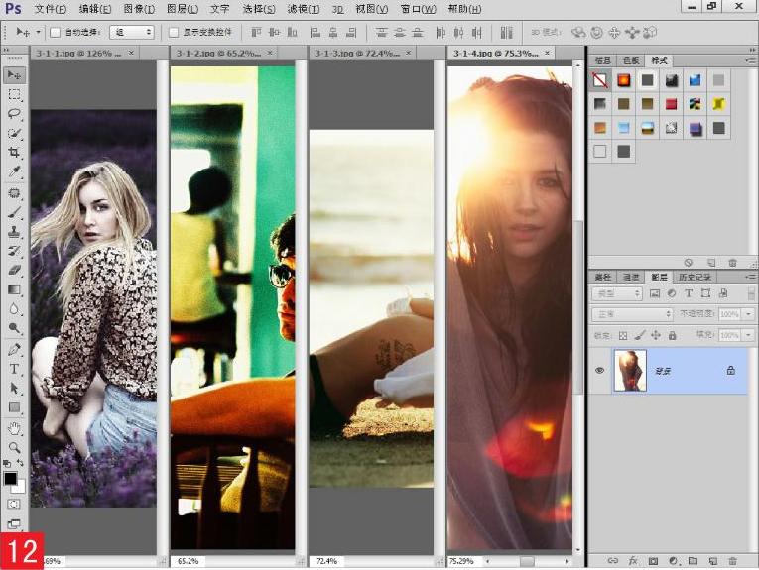Open the File menu
The height and width of the screenshot is (570, 759).
point(51,9)
